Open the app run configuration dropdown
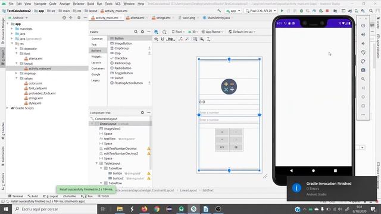The width and height of the screenshot is (381, 214). coord(233,11)
